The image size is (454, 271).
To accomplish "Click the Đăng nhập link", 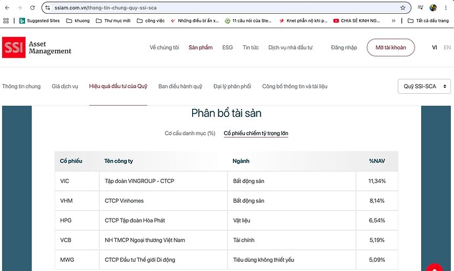I will [x=344, y=47].
